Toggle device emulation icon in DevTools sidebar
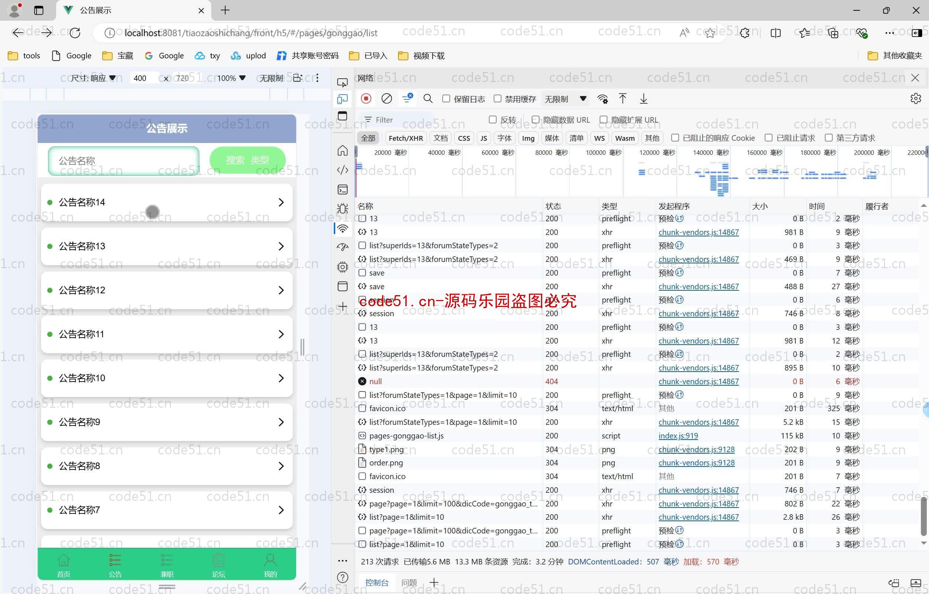 coord(343,99)
